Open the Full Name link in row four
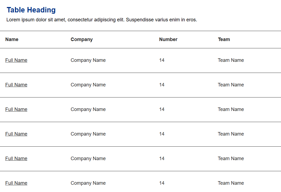 16,134
